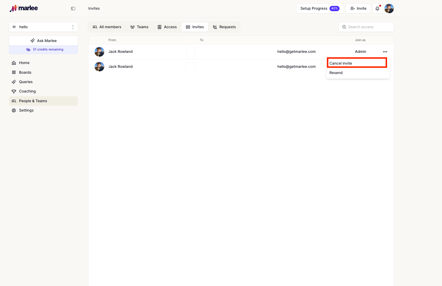Screen dimensions: 442x286
Task: Click the Marlee logo
Action: pos(24,8)
